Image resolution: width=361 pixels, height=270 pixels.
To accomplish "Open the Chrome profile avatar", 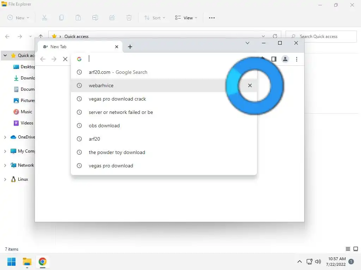I will click(x=285, y=59).
